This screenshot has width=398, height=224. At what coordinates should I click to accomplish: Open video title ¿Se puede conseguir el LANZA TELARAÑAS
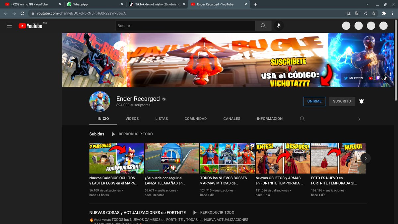[165, 181]
